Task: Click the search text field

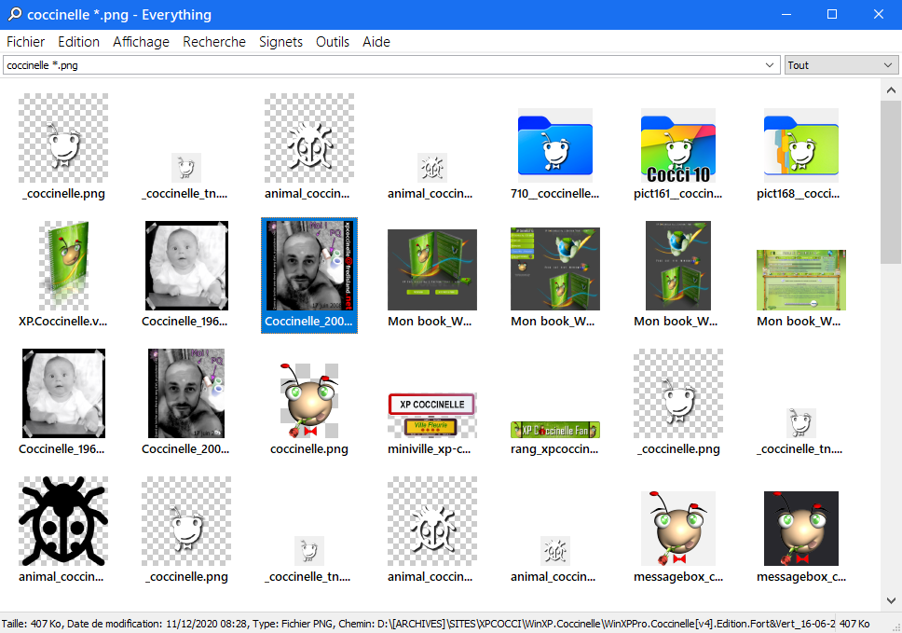Action: 382,65
